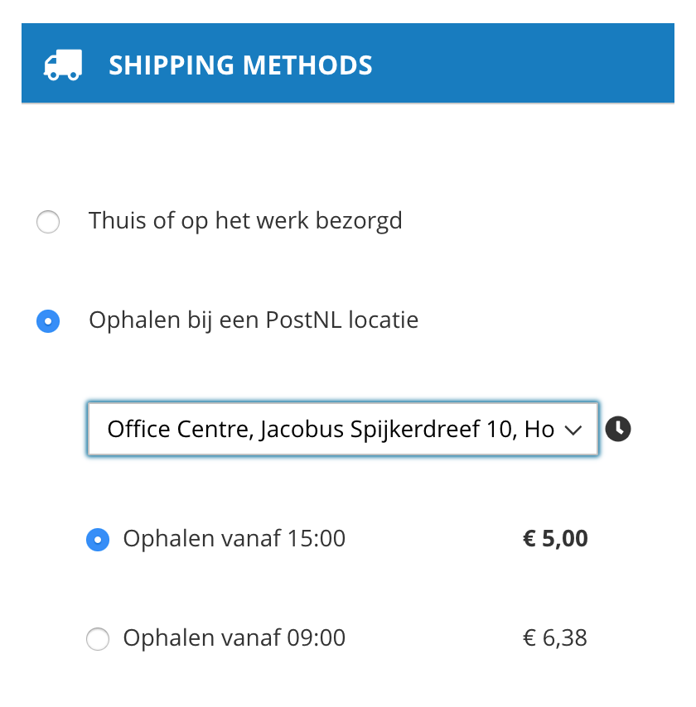
Task: Click the clock icon beside the location dropdown
Action: pyautogui.click(x=618, y=429)
